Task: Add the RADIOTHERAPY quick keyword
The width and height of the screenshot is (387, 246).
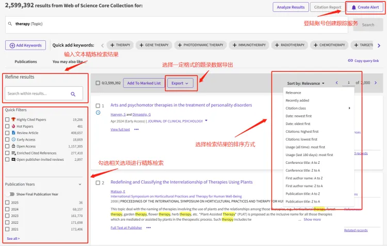Action: 290,45
